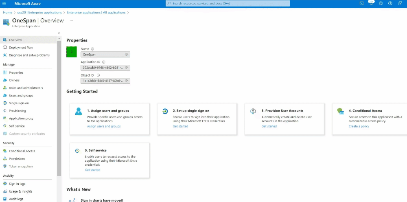
Task: Click the Create a policy link
Action: [359, 126]
